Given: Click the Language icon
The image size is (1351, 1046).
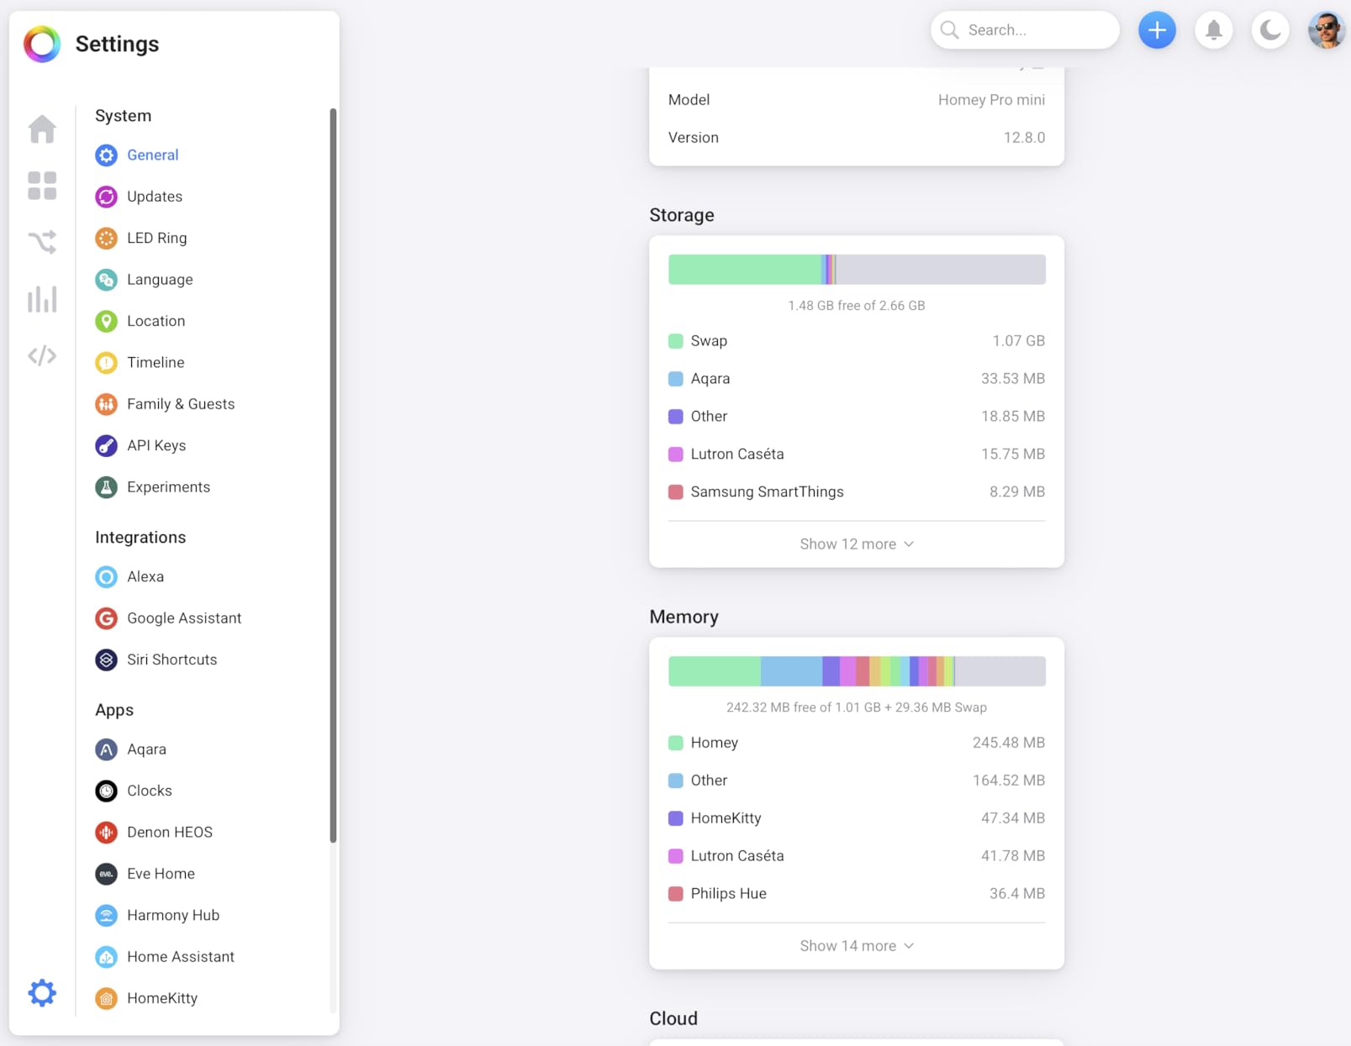Looking at the screenshot, I should [x=106, y=280].
